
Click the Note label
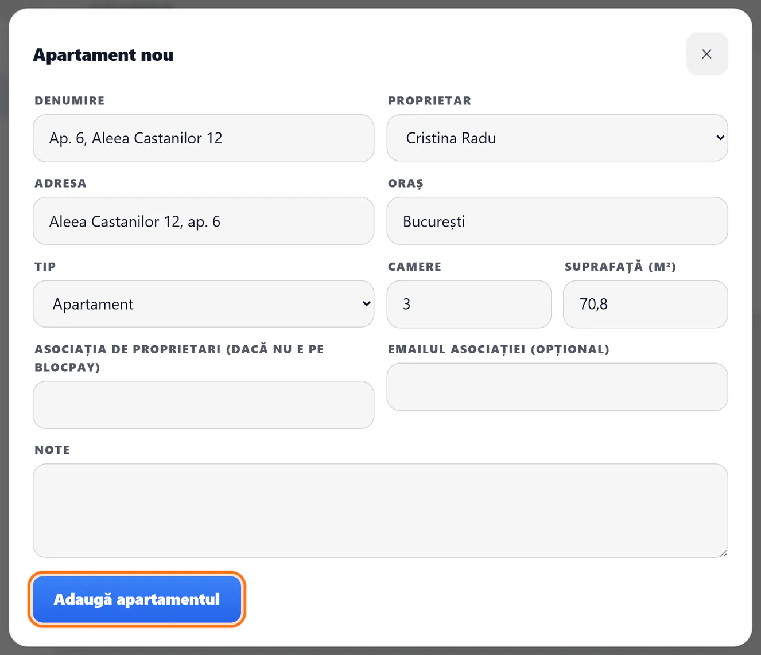pos(52,450)
